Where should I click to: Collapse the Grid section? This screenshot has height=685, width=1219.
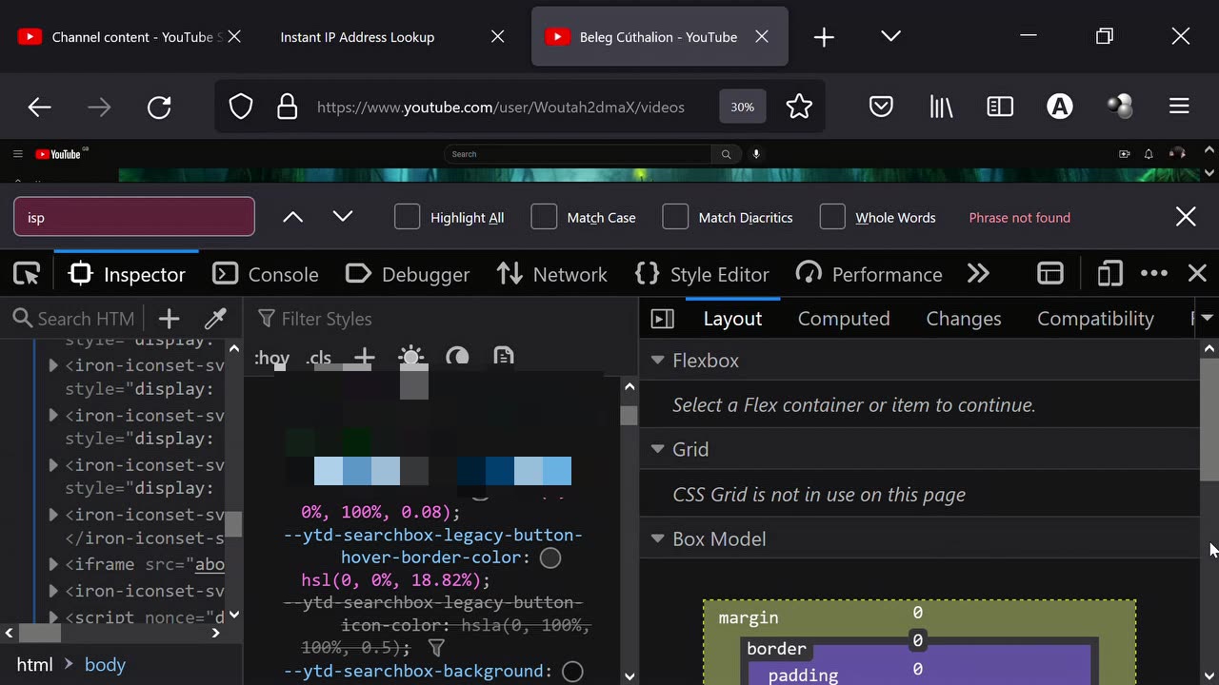pyautogui.click(x=657, y=449)
